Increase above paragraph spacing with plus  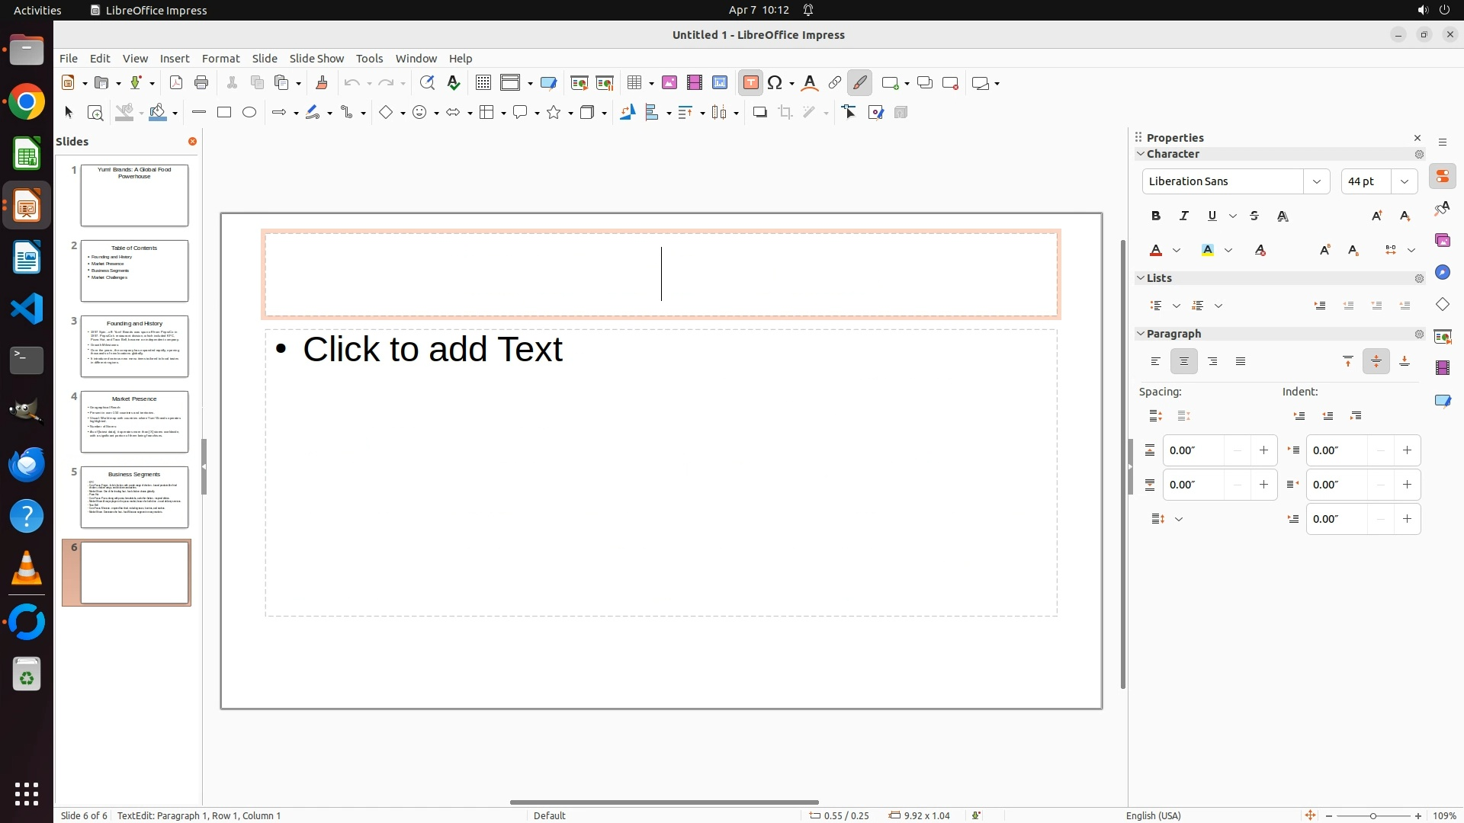tap(1263, 450)
